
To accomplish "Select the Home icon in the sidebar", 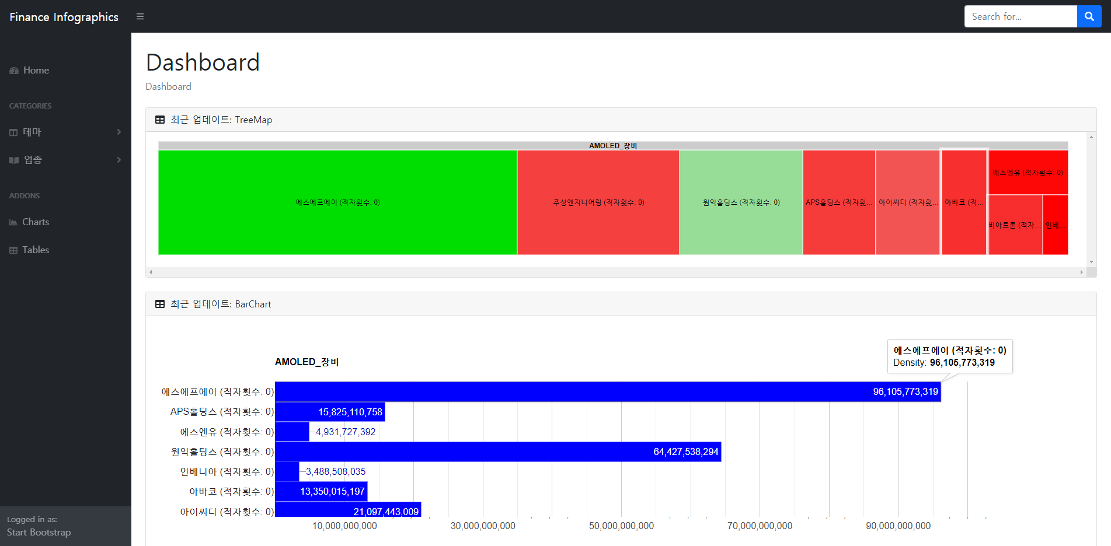I will [x=13, y=70].
